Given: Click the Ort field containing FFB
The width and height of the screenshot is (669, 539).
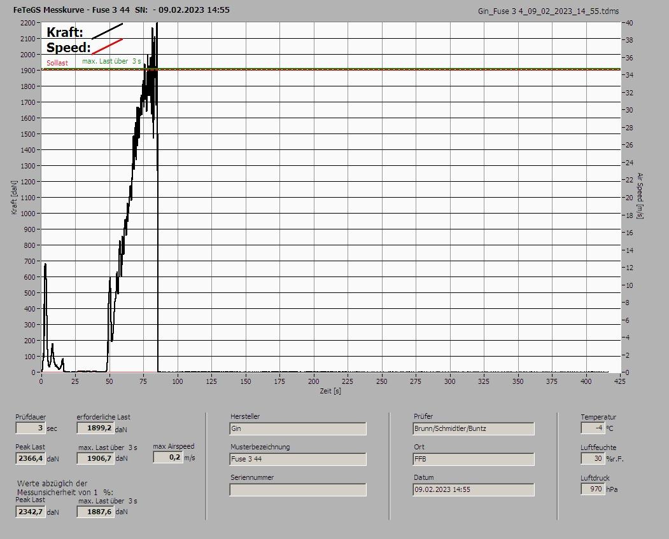Looking at the screenshot, I should [x=474, y=460].
